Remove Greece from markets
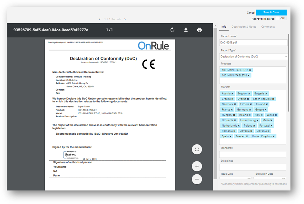This screenshot has height=204, width=304. tap(266, 110)
